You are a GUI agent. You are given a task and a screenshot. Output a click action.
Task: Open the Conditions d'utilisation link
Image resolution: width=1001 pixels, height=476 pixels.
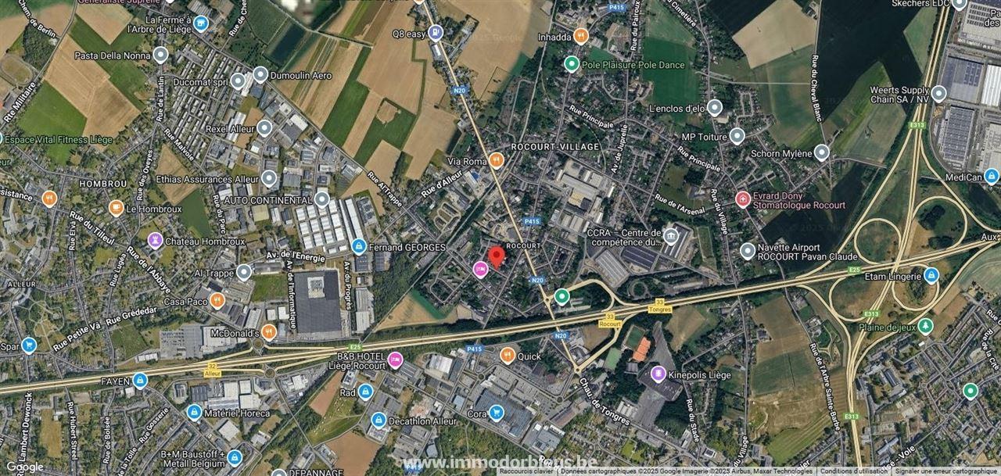tap(853, 471)
